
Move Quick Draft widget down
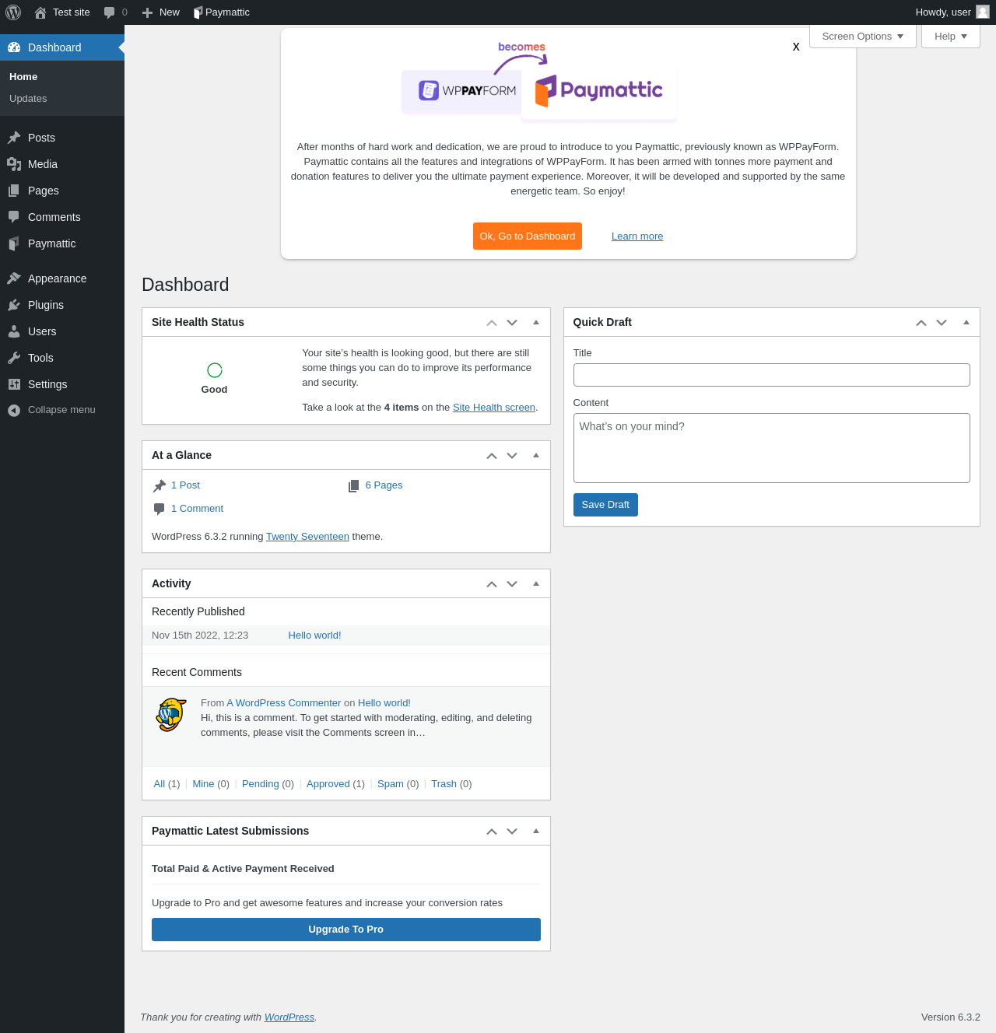tap(942, 322)
